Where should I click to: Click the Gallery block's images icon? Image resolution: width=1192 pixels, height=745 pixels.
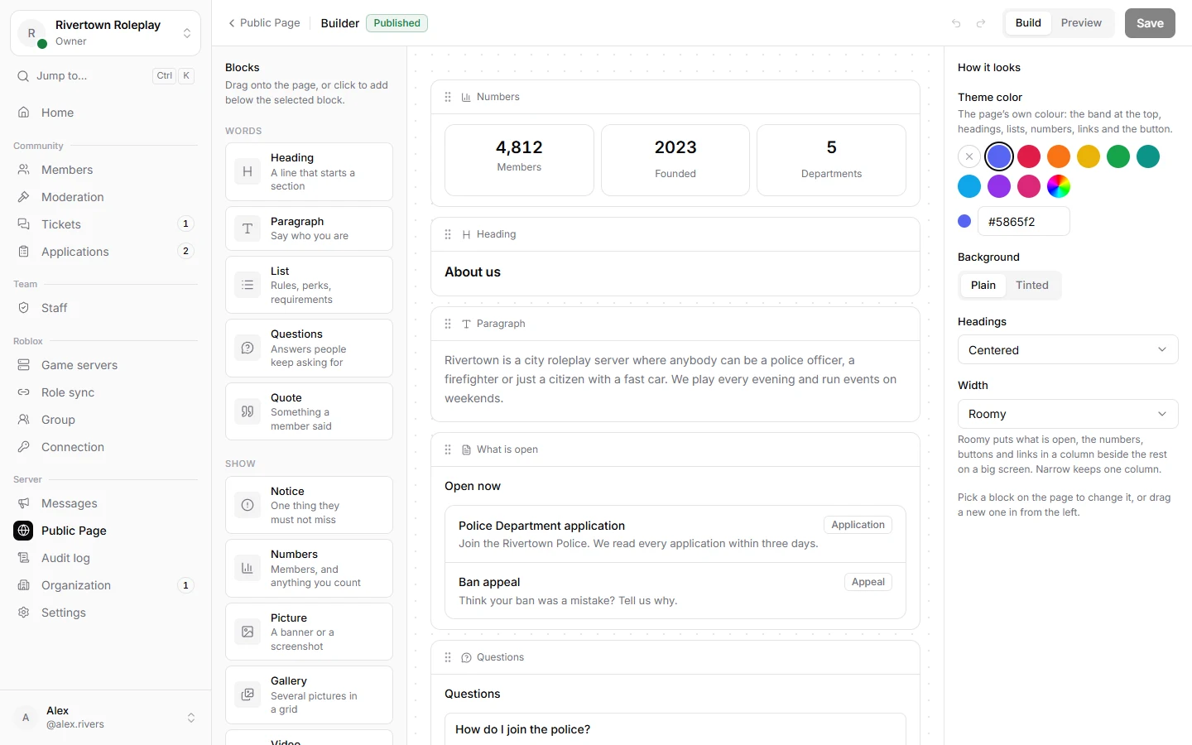coord(248,695)
